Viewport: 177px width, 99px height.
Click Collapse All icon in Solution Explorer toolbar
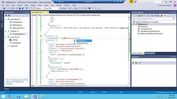pos(155,16)
